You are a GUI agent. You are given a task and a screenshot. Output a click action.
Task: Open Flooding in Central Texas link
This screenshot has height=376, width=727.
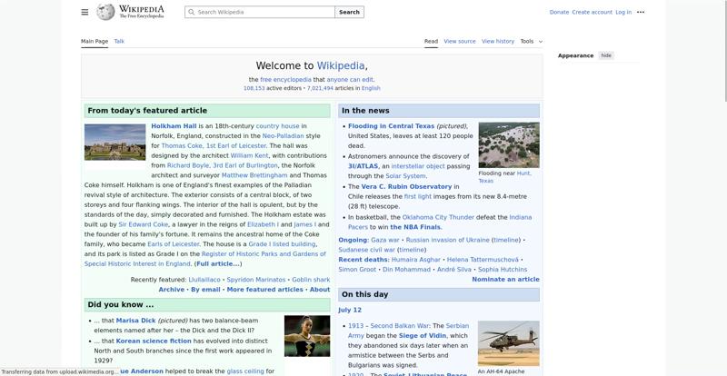pos(392,126)
